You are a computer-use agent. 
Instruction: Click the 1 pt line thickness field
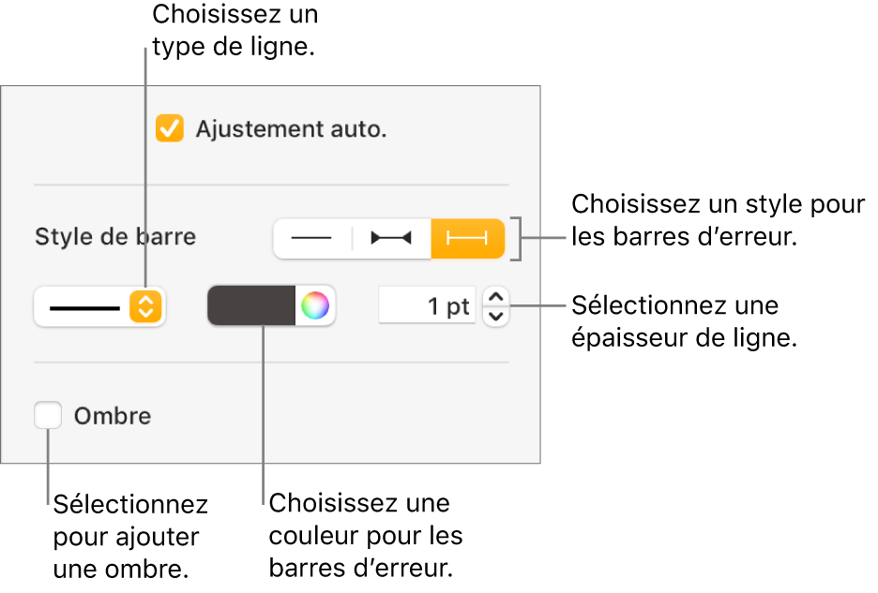point(428,306)
